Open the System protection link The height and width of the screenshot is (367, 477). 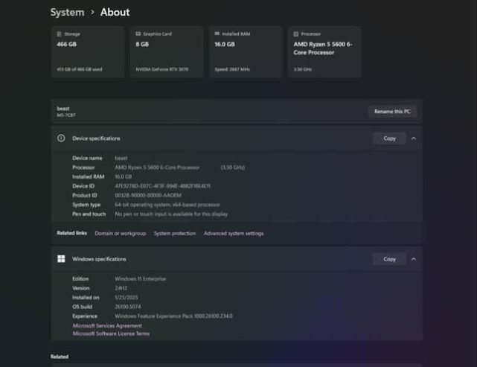175,234
